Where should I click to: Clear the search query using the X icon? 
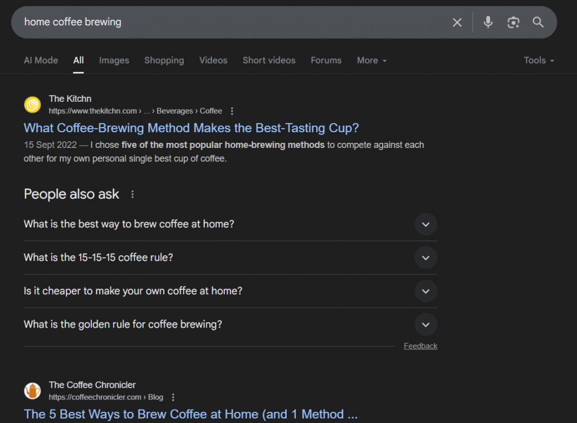(457, 22)
